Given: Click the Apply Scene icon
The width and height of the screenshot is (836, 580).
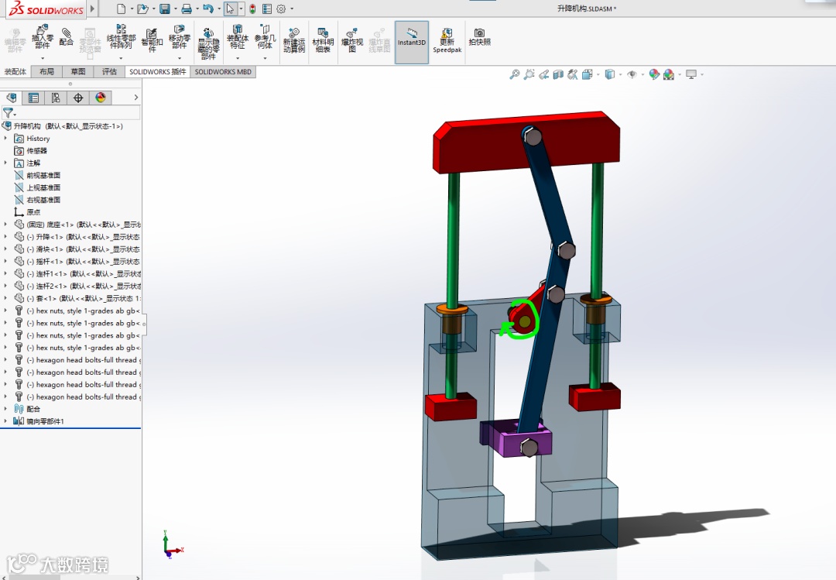Looking at the screenshot, I should coord(669,74).
